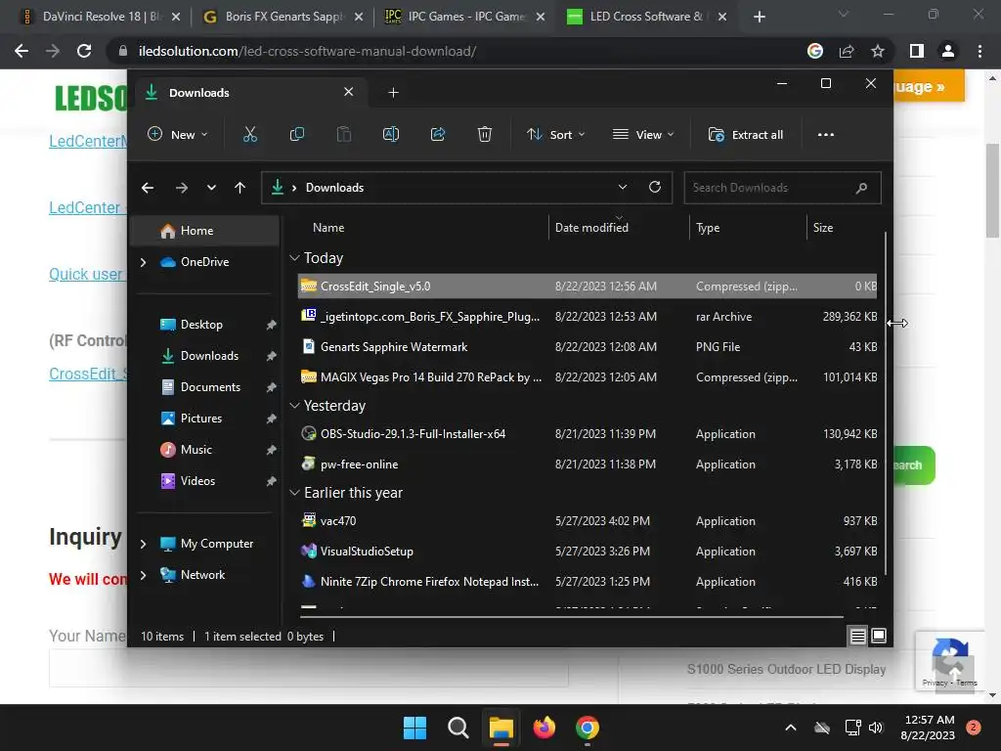Collapse the Earlier this year group
This screenshot has height=751, width=1001.
(294, 493)
